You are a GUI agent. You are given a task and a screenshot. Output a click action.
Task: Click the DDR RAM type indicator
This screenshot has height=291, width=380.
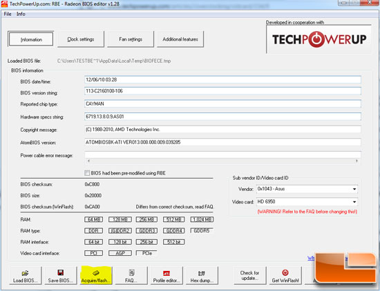(93, 231)
